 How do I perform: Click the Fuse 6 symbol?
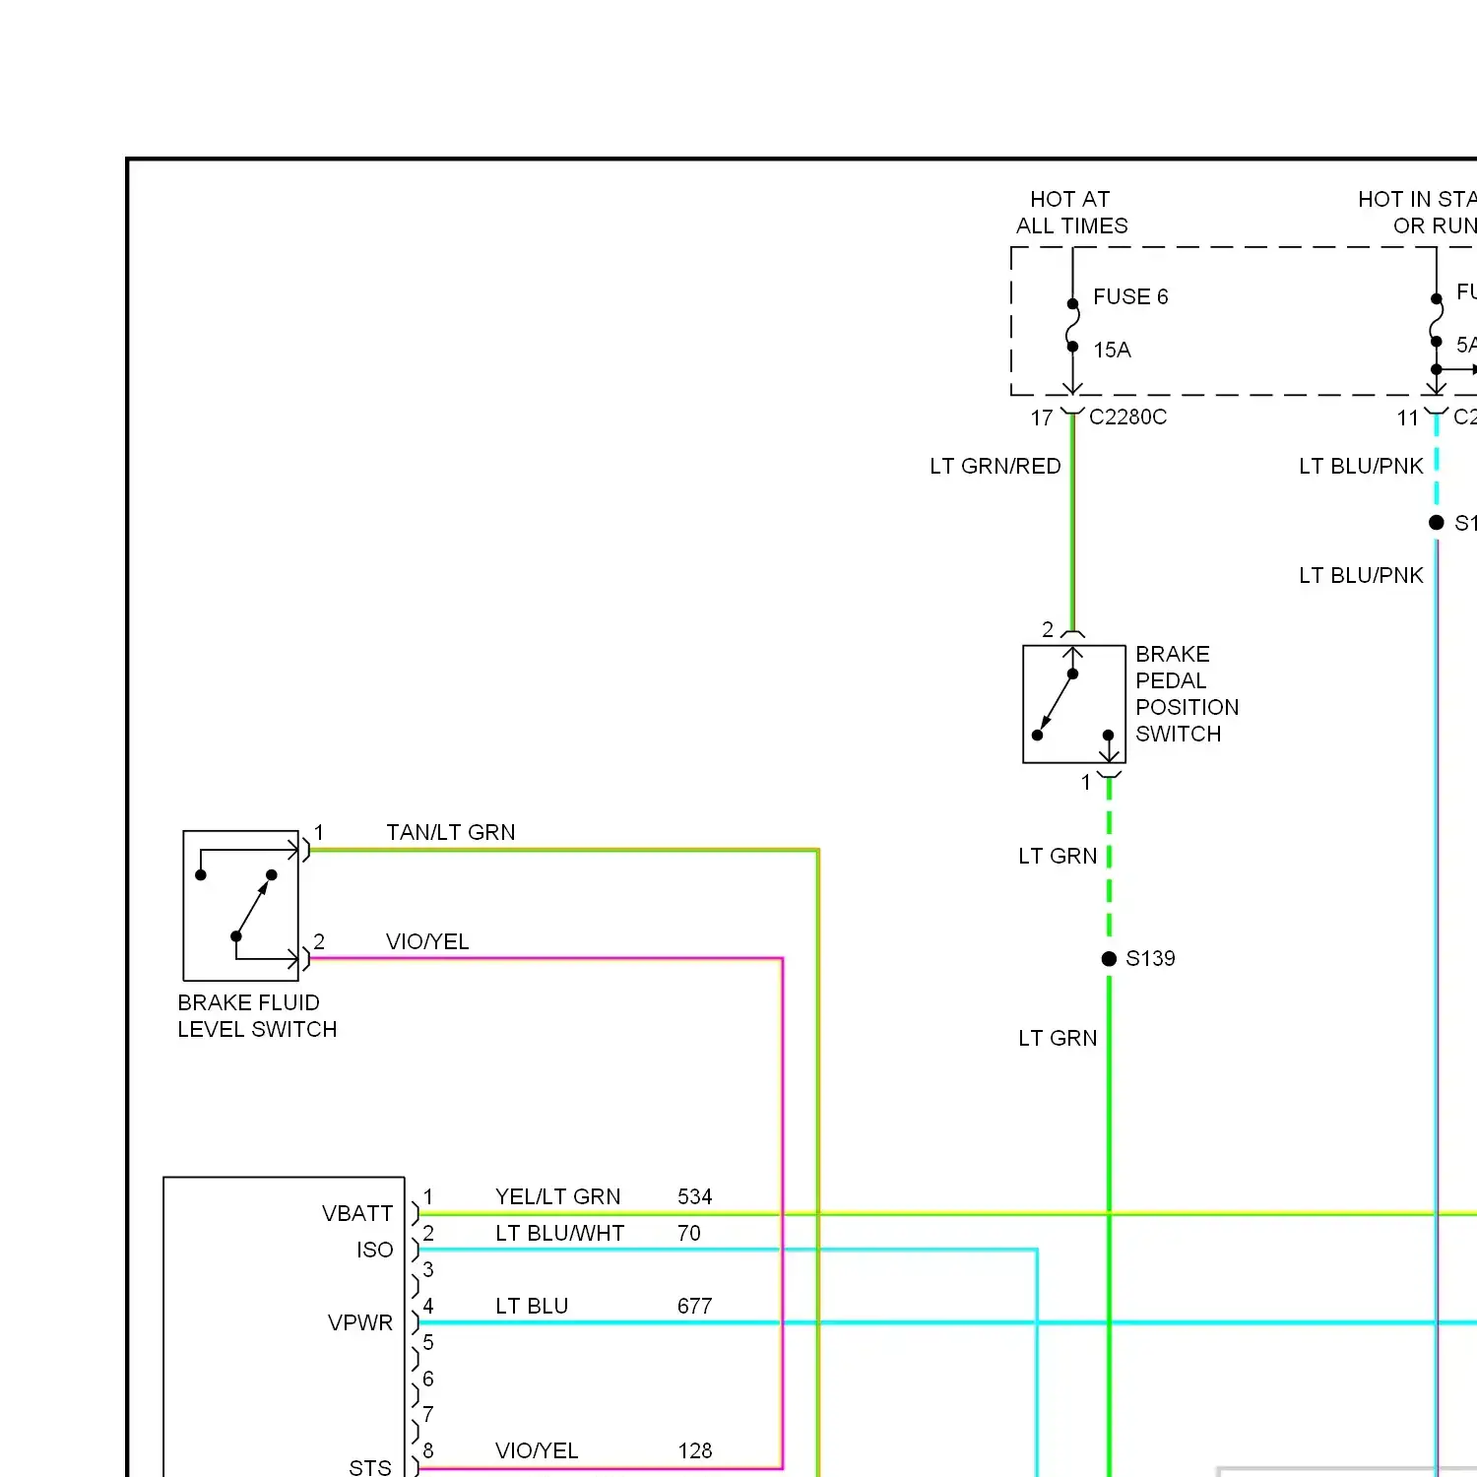(x=1072, y=325)
